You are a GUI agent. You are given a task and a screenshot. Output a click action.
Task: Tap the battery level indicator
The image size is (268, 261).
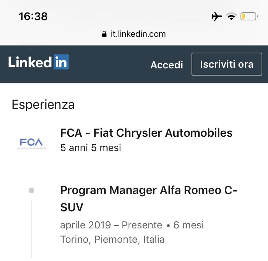pos(249,16)
